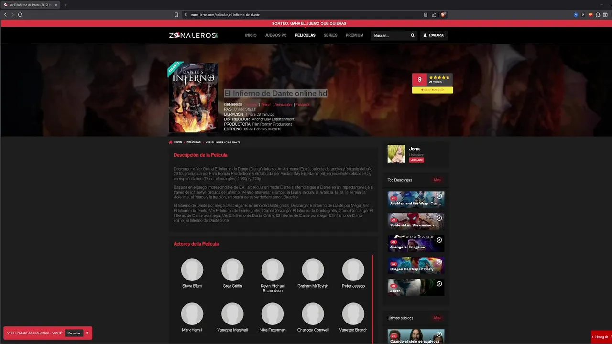Screen dimensions: 612x344
Task: Click the Animación genre link
Action: [x=283, y=105]
